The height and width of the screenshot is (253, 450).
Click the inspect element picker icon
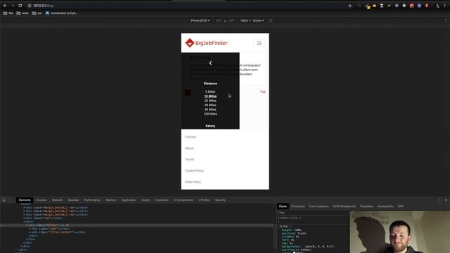coord(4,200)
